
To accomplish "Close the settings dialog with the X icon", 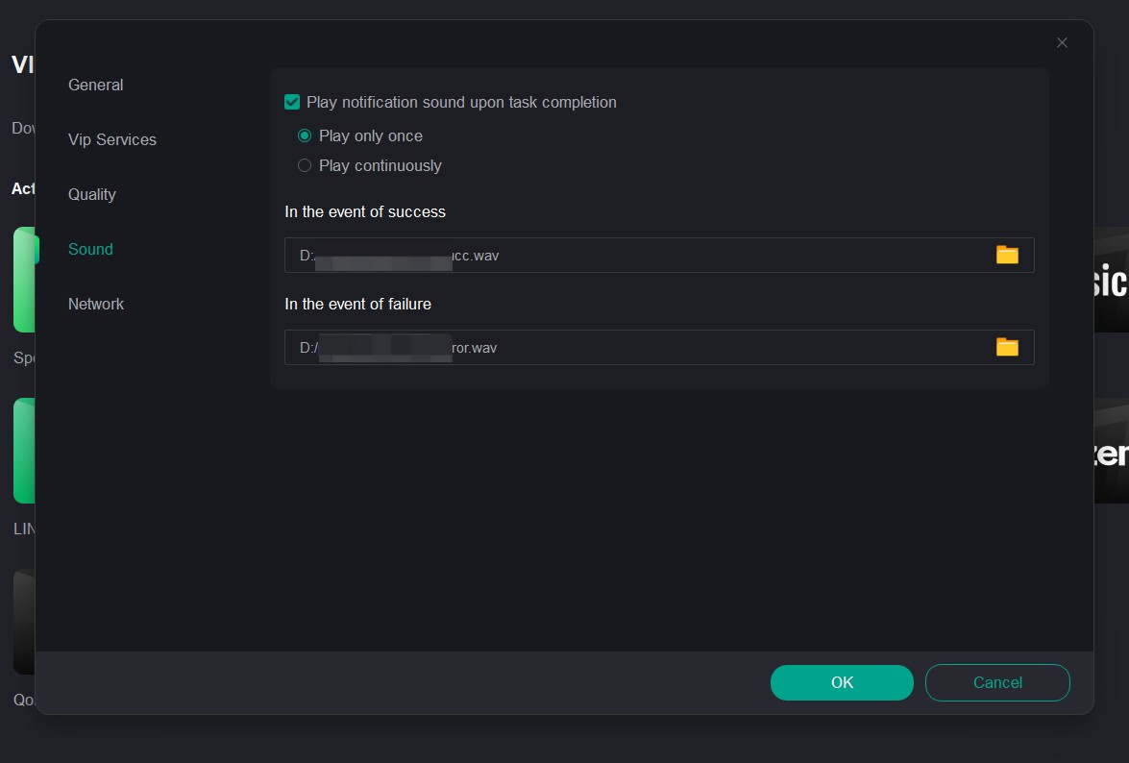I will (x=1062, y=43).
